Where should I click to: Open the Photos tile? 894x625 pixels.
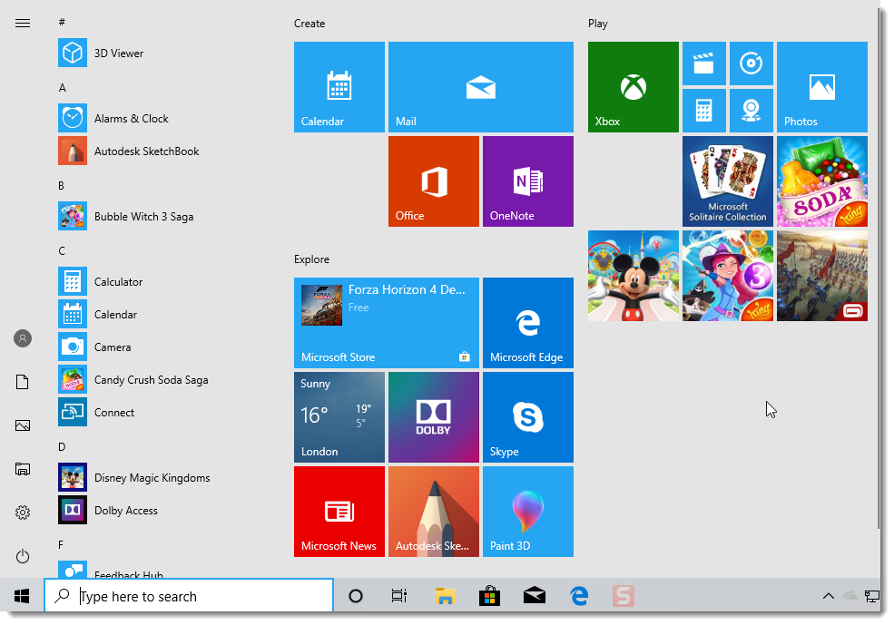click(x=821, y=86)
